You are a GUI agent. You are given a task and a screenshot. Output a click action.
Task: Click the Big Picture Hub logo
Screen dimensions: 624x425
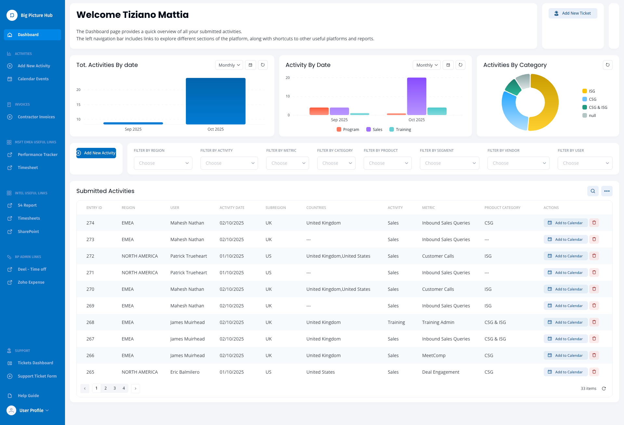click(12, 15)
